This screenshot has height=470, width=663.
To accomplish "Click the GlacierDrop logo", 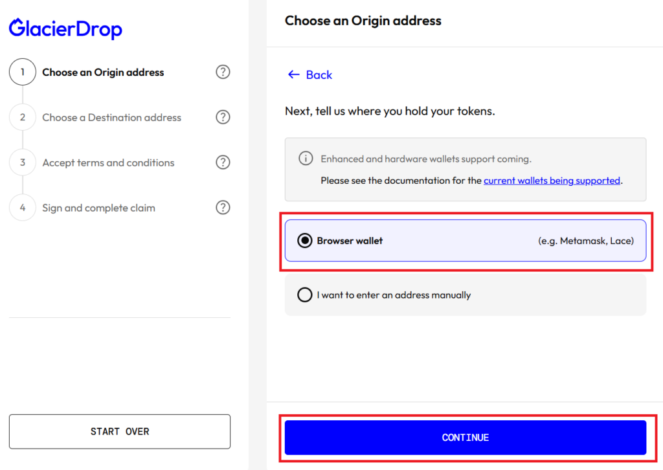I will (x=65, y=28).
